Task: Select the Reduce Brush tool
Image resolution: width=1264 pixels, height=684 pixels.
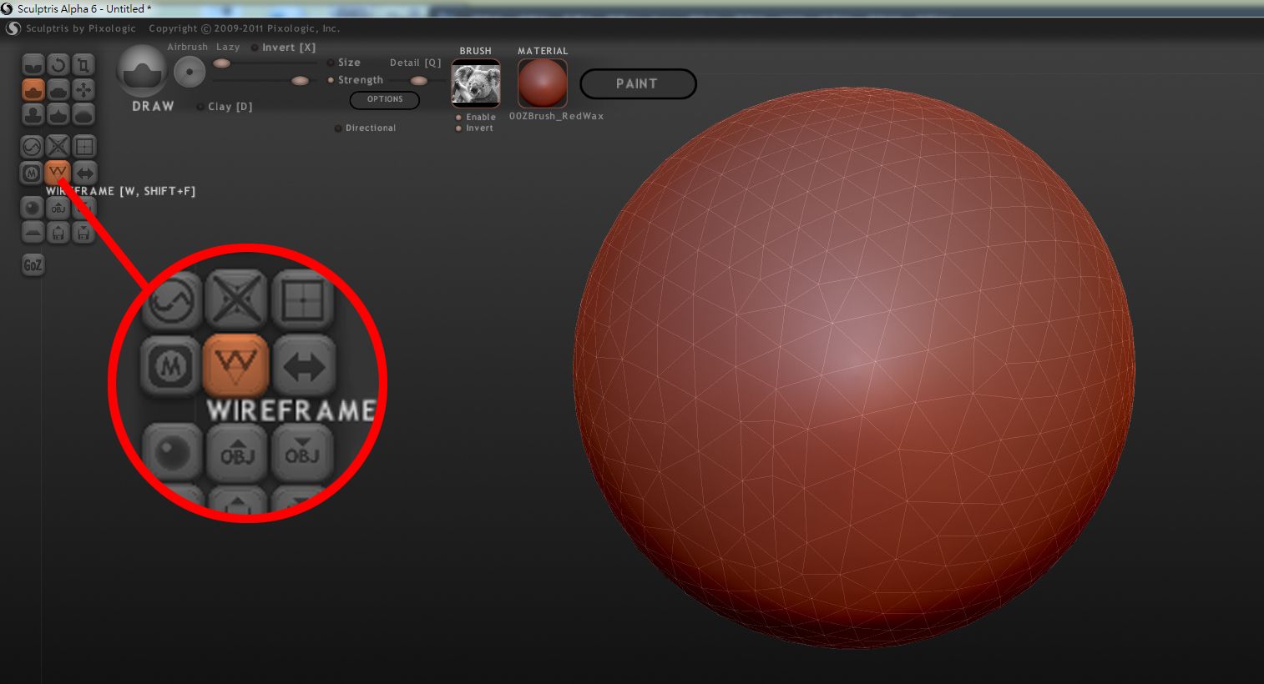Action: [x=32, y=147]
